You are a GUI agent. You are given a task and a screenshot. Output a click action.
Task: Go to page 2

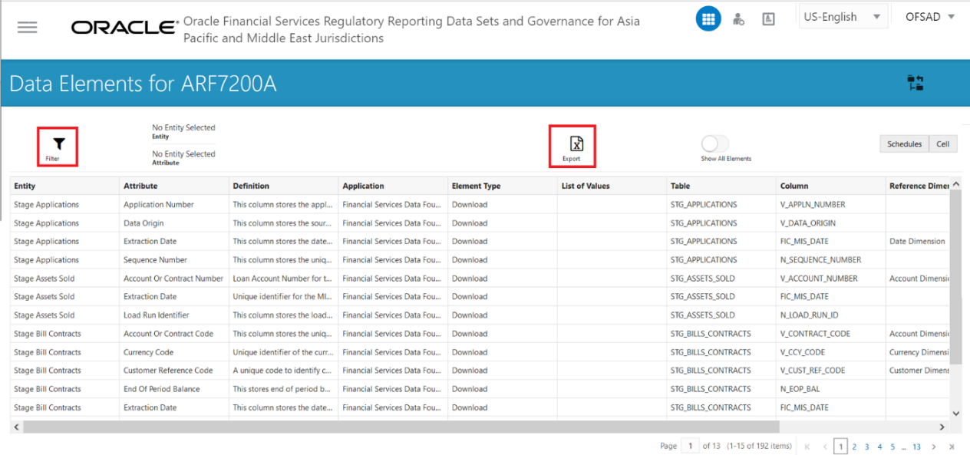pos(854,447)
